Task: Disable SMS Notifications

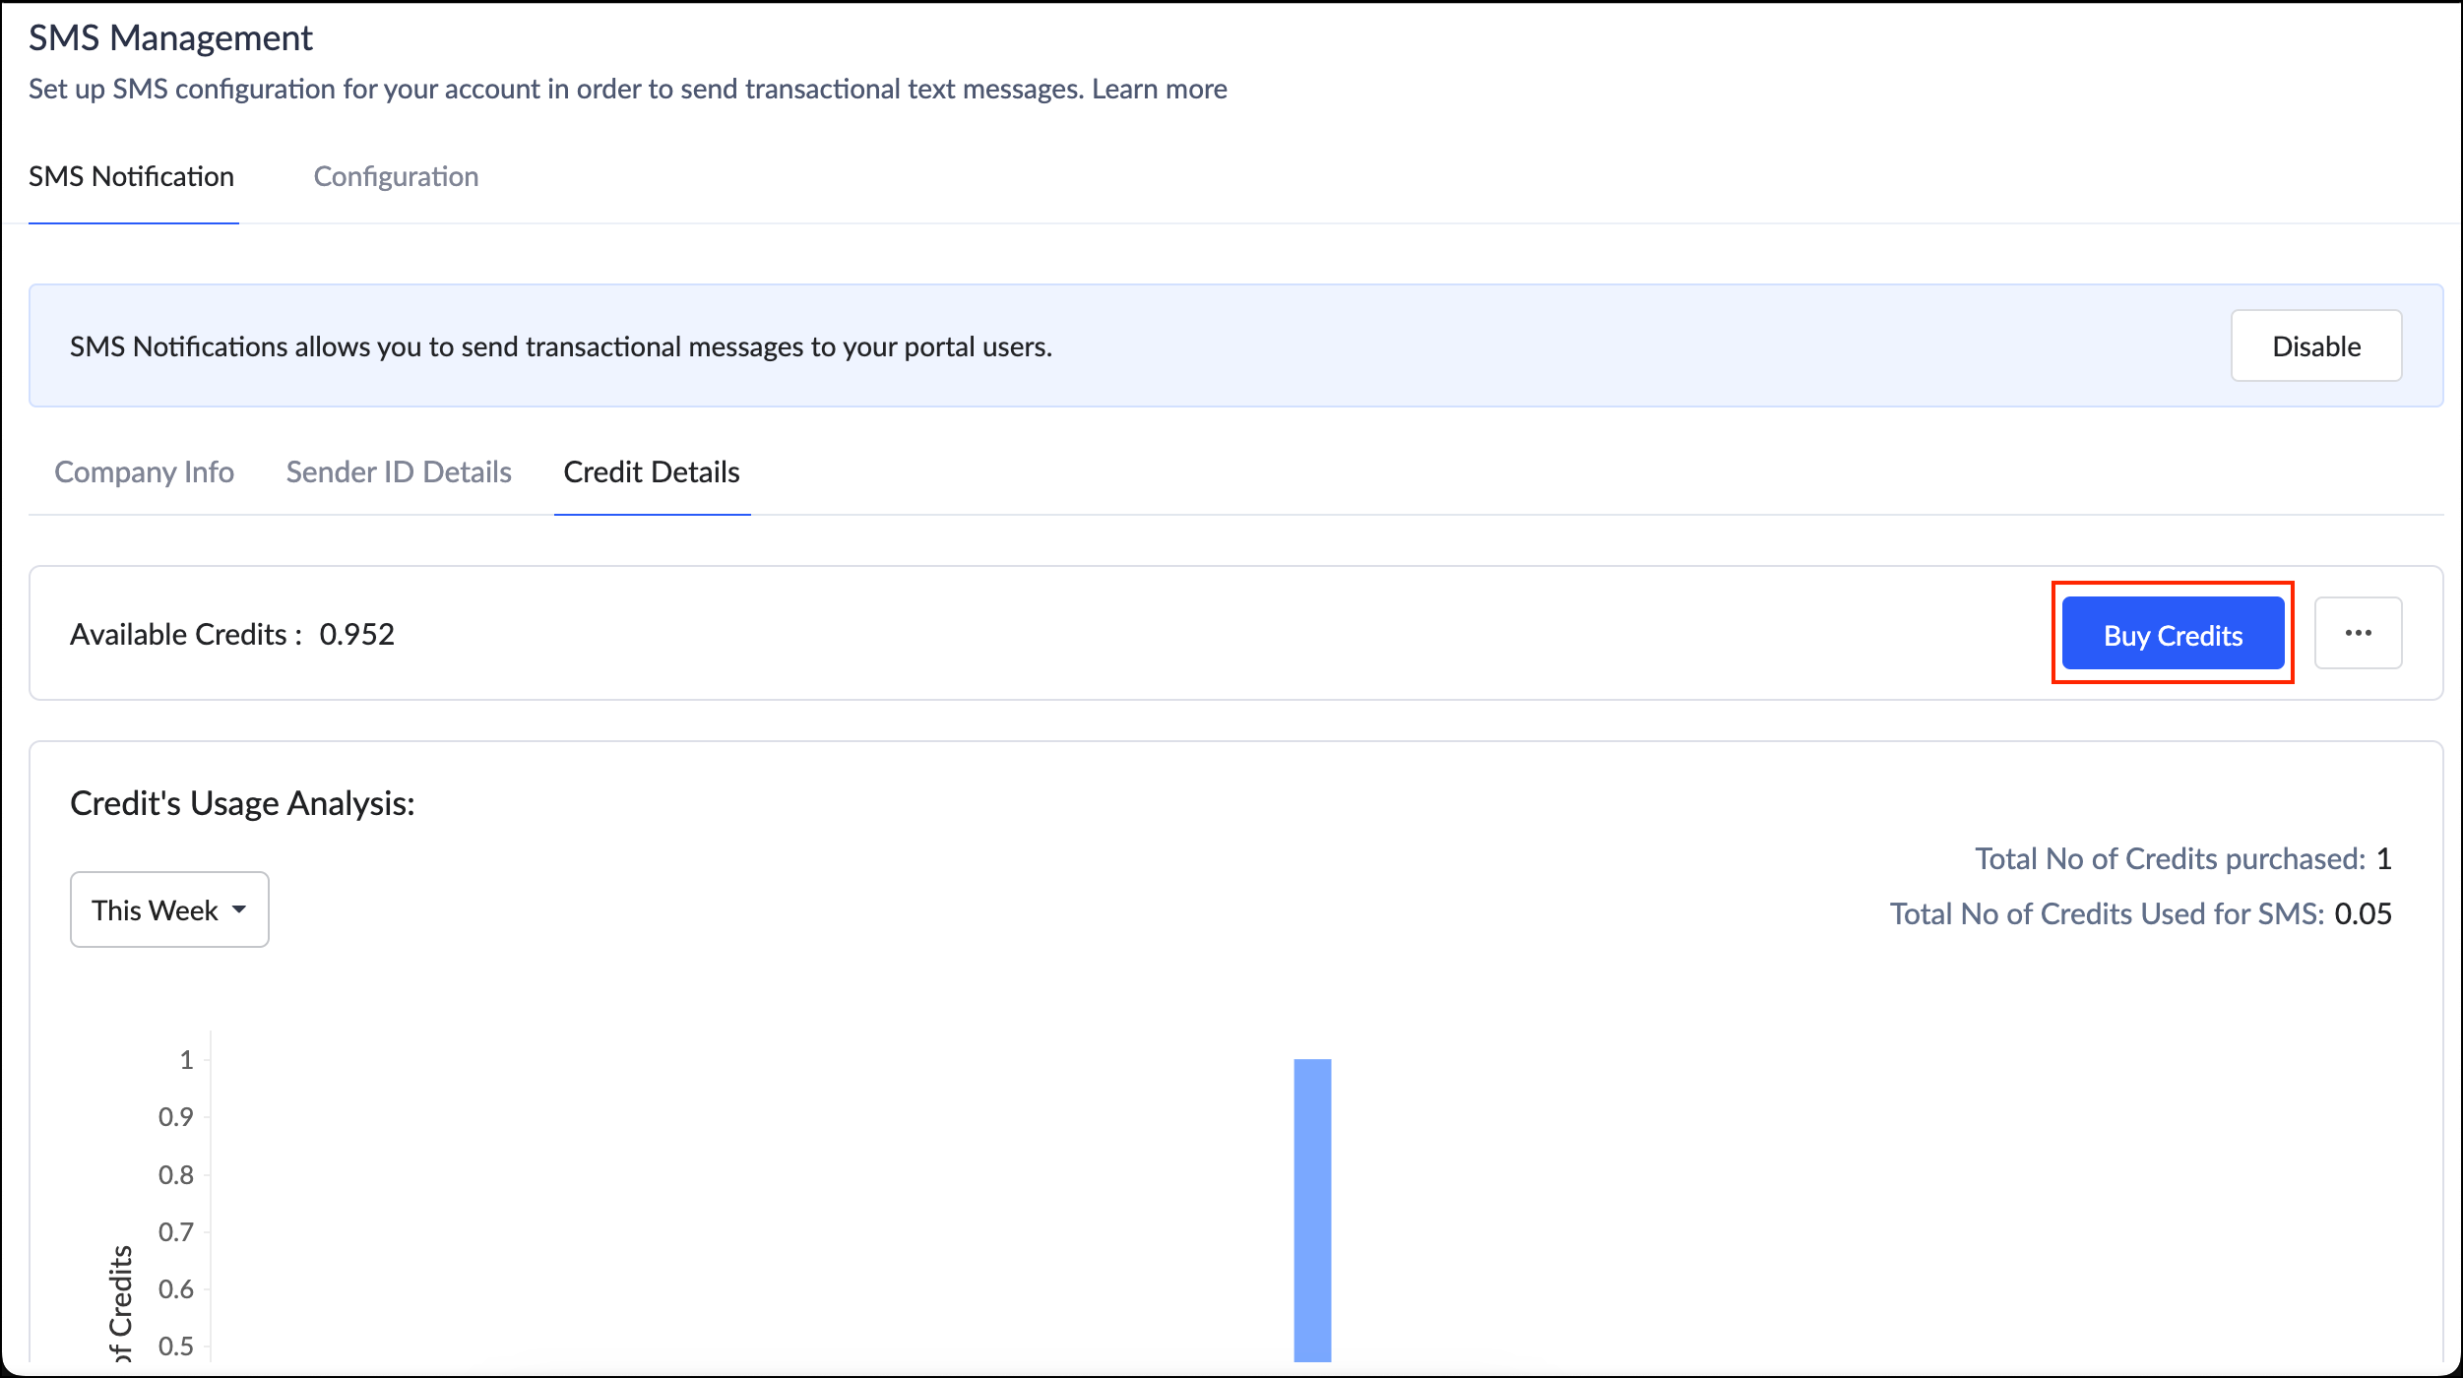Action: [x=2314, y=346]
